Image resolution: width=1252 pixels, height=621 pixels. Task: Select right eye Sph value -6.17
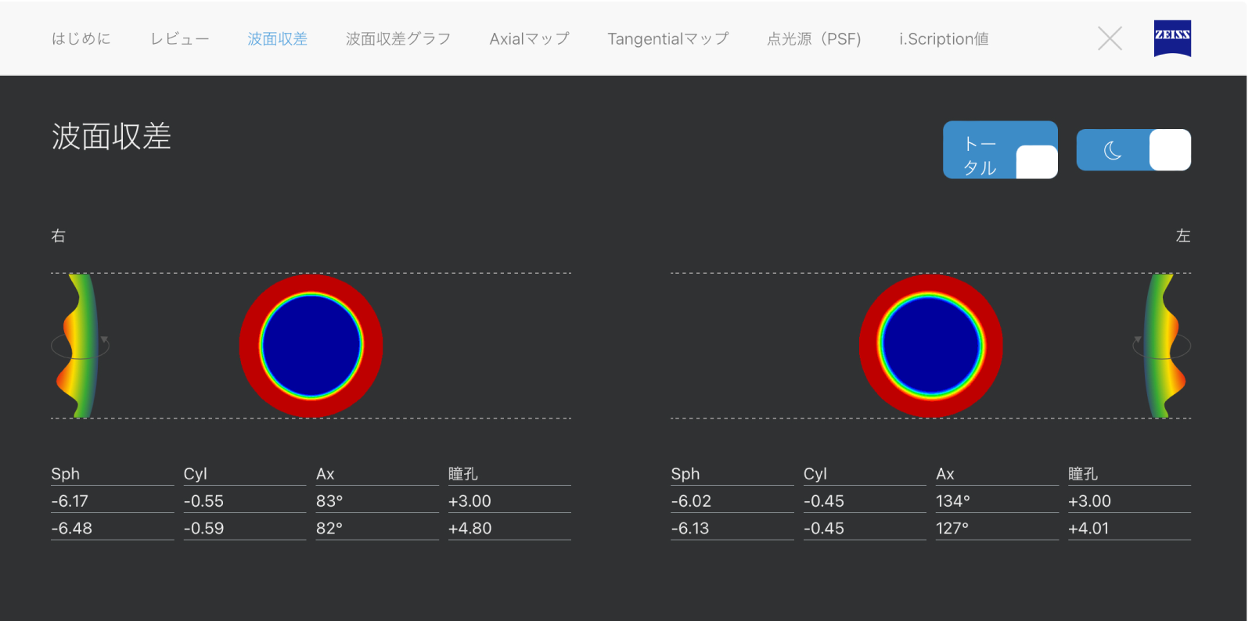click(x=70, y=501)
